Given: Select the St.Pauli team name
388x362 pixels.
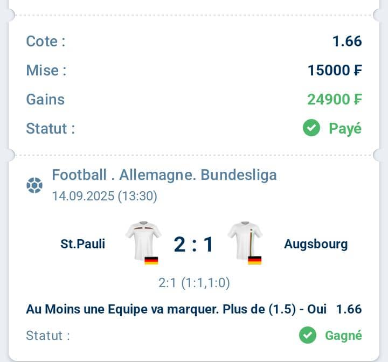Looking at the screenshot, I should (82, 244).
